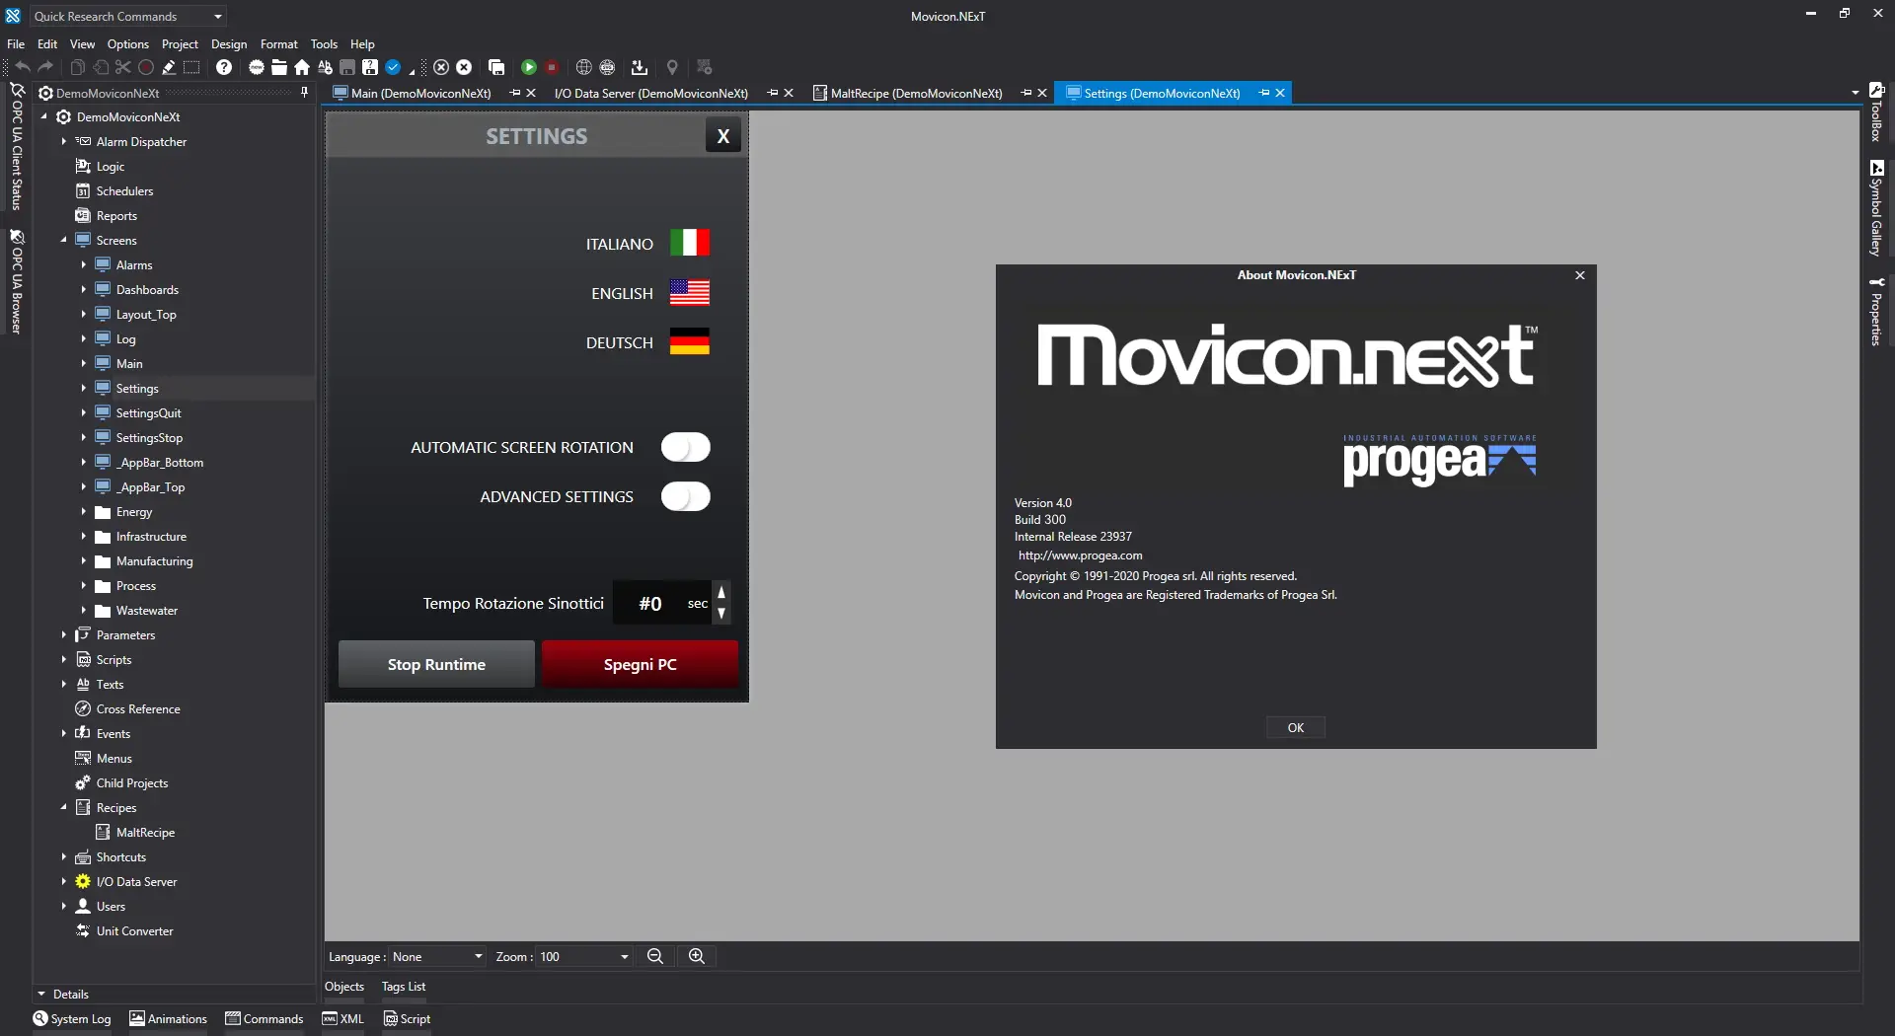Decrease Tempo Rotazione Sinottici with down arrow
1895x1036 pixels.
tap(721, 613)
